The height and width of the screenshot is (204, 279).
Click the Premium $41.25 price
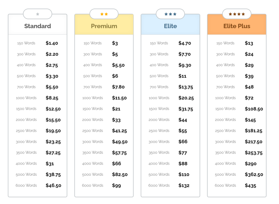[x=120, y=131]
